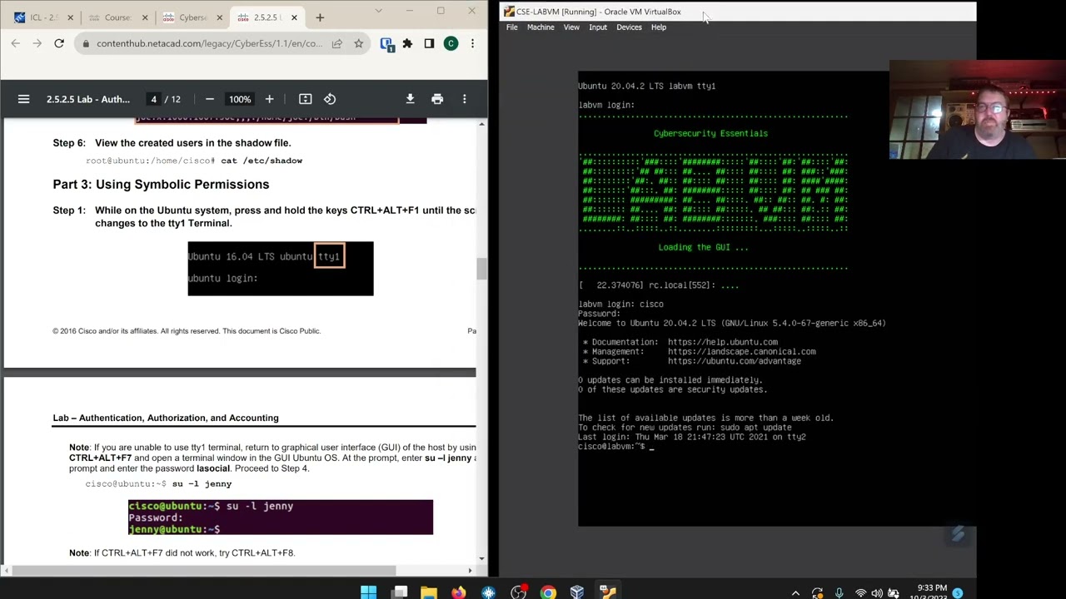The height and width of the screenshot is (599, 1066).
Task: Click the contenthub.netacad.com address bar
Action: pos(208,43)
